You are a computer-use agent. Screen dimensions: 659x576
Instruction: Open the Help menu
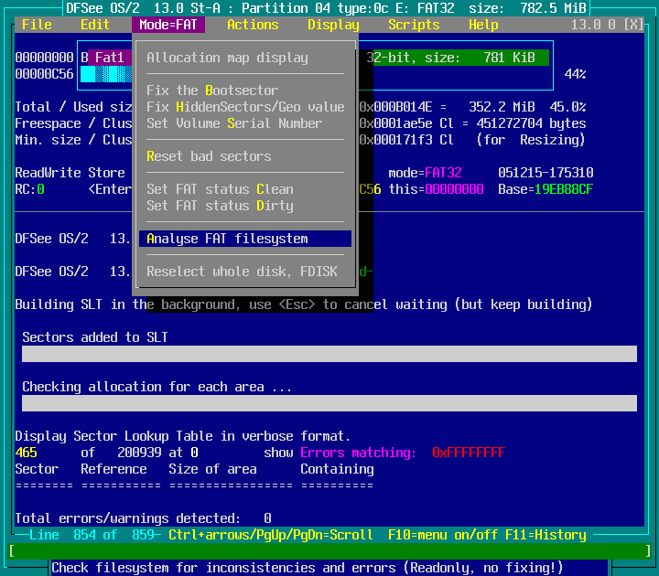[483, 25]
